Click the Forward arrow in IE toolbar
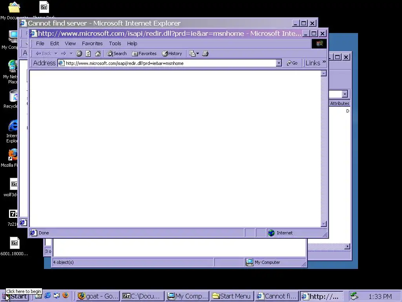 tap(64, 53)
